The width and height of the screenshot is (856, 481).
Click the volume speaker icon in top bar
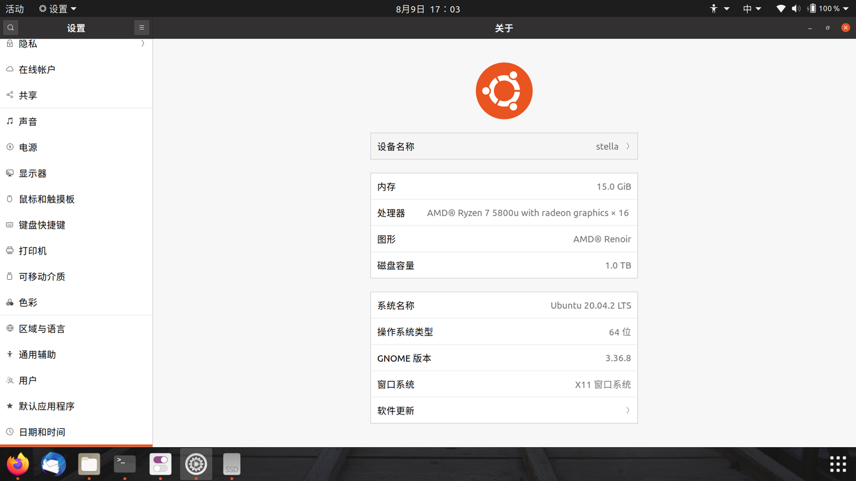pos(796,9)
